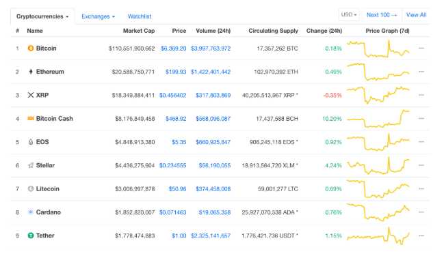Open the more options dots for Bitcoin Cash
The height and width of the screenshot is (254, 444).
point(421,119)
